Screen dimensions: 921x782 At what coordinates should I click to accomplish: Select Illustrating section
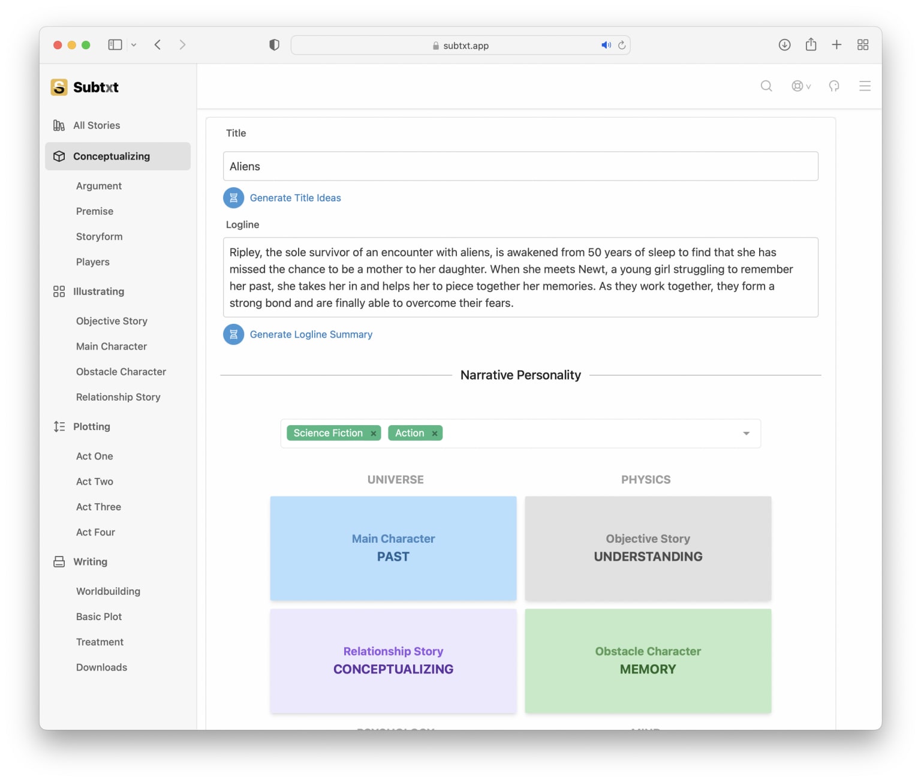pyautogui.click(x=99, y=291)
